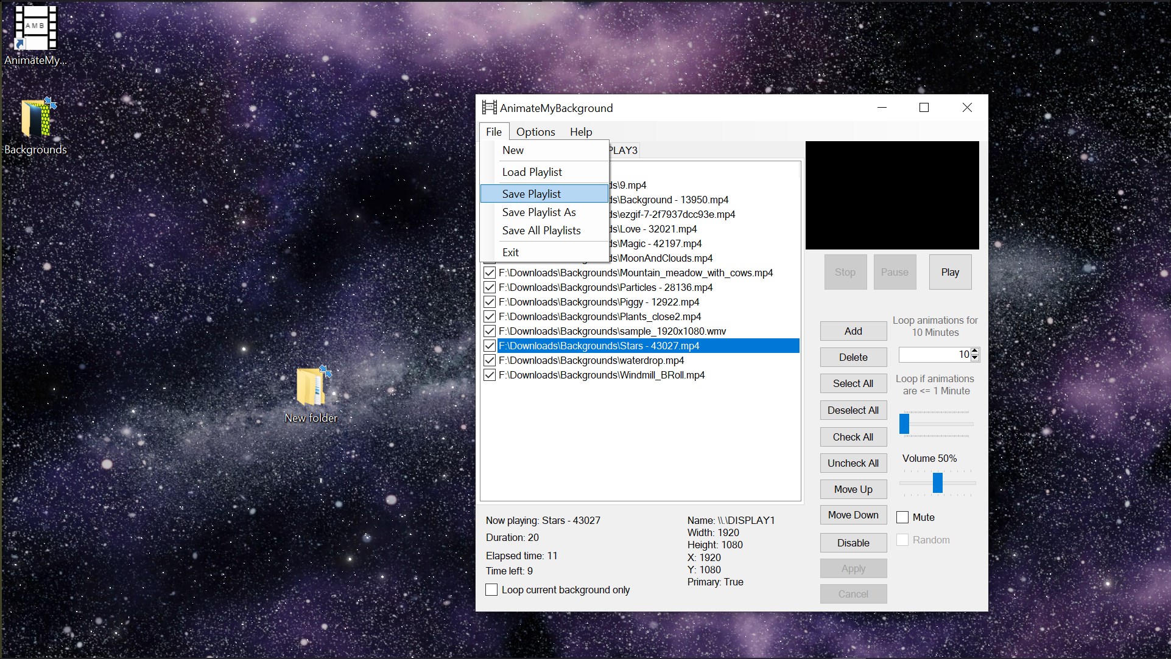The height and width of the screenshot is (659, 1171).
Task: Uncheck the waterdrop.mp4 playlist entry
Action: [x=489, y=360]
